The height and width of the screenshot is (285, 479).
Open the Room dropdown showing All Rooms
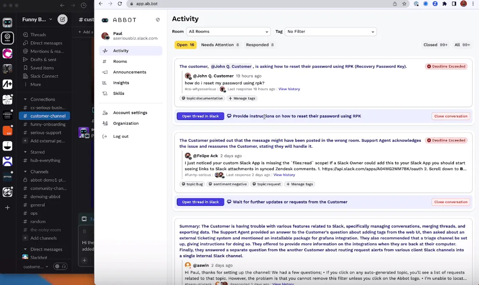click(228, 31)
